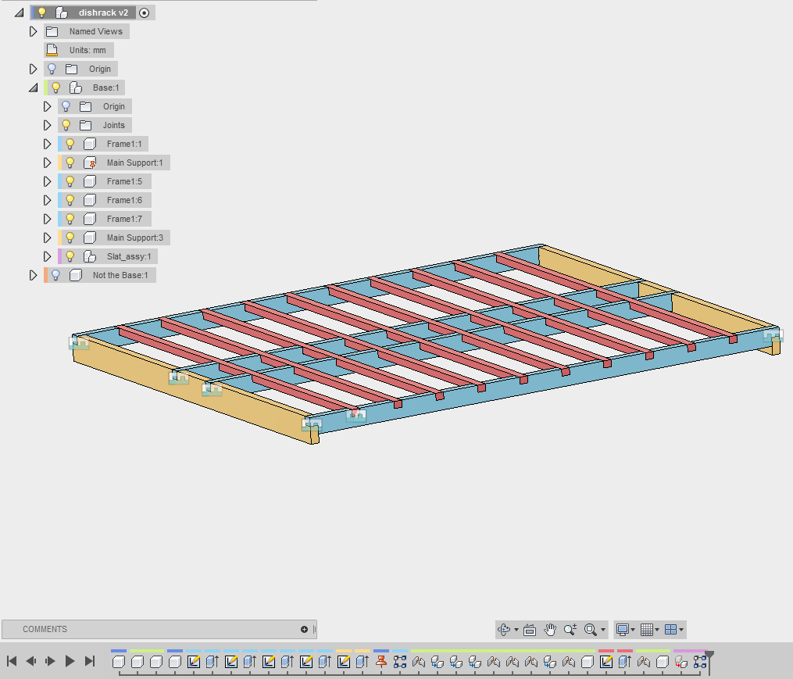Click the plus button on the COMMENTS bar
793x679 pixels.
coord(305,629)
